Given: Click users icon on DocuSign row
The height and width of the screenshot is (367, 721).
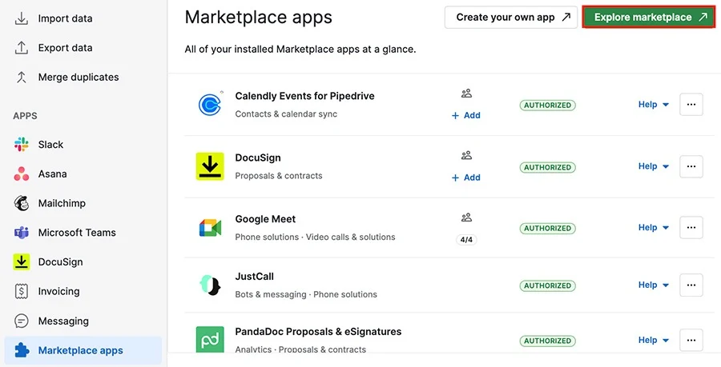Looking at the screenshot, I should click(x=466, y=156).
